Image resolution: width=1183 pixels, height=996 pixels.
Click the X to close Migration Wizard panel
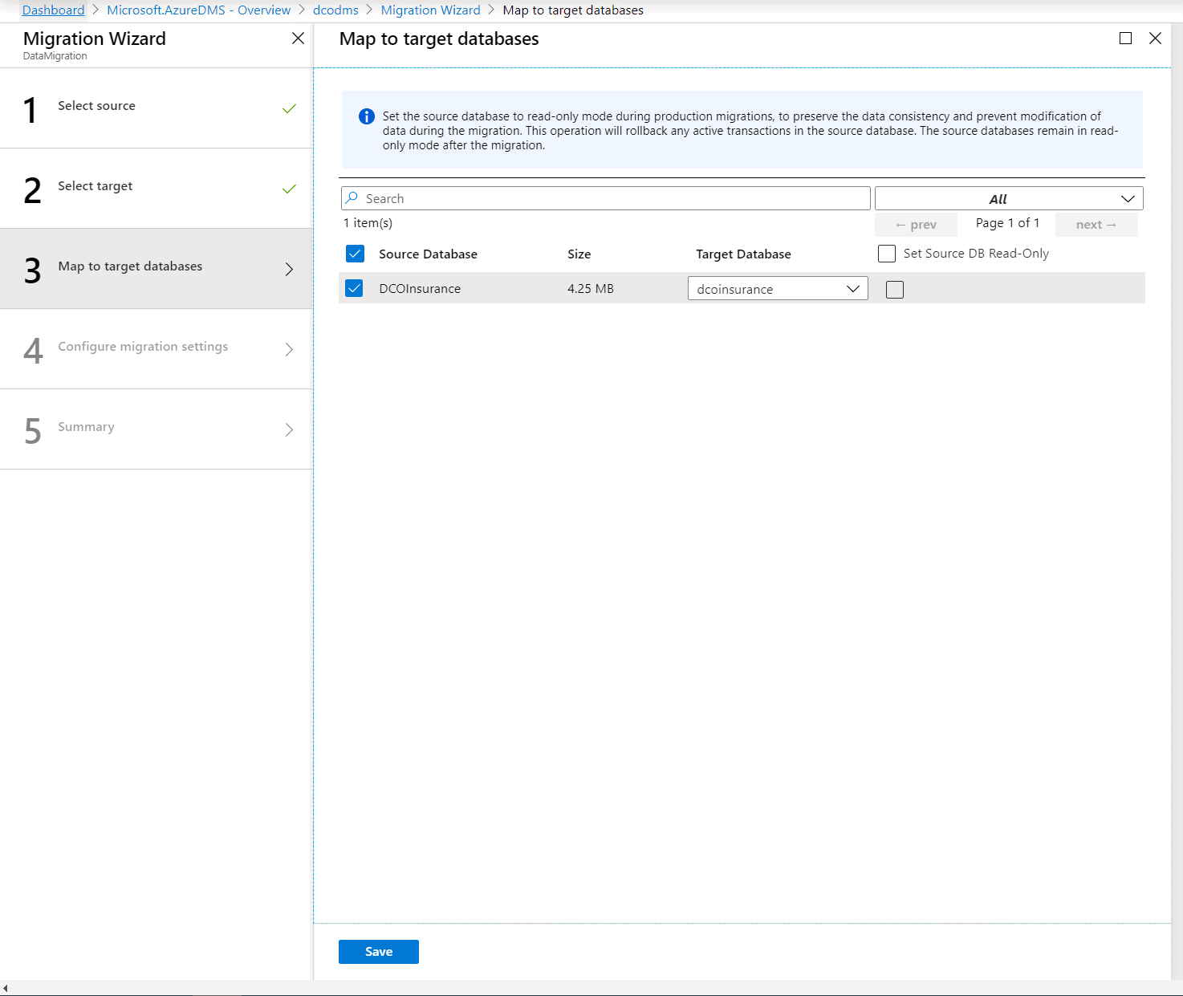298,38
